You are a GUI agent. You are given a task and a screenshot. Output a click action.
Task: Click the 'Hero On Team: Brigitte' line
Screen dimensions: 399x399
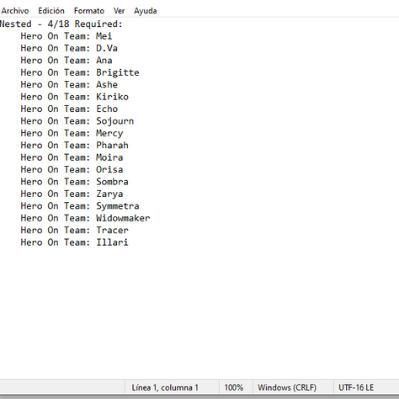[80, 72]
